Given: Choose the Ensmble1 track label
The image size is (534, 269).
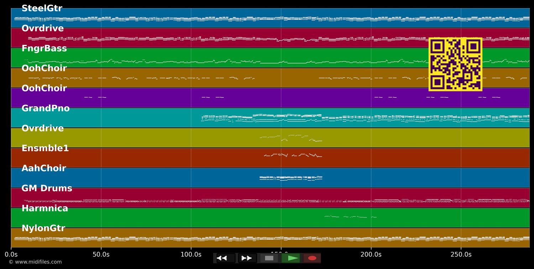Looking at the screenshot, I should click(45, 148).
